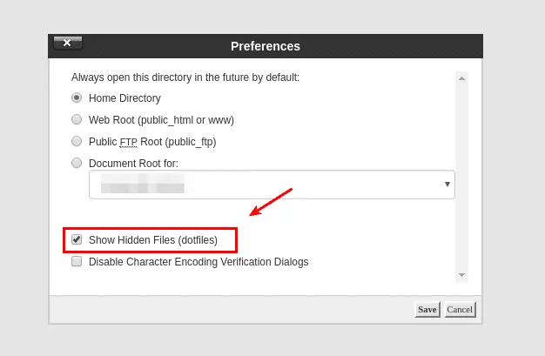
Task: Click the Home Directory label text
Action: click(x=124, y=98)
